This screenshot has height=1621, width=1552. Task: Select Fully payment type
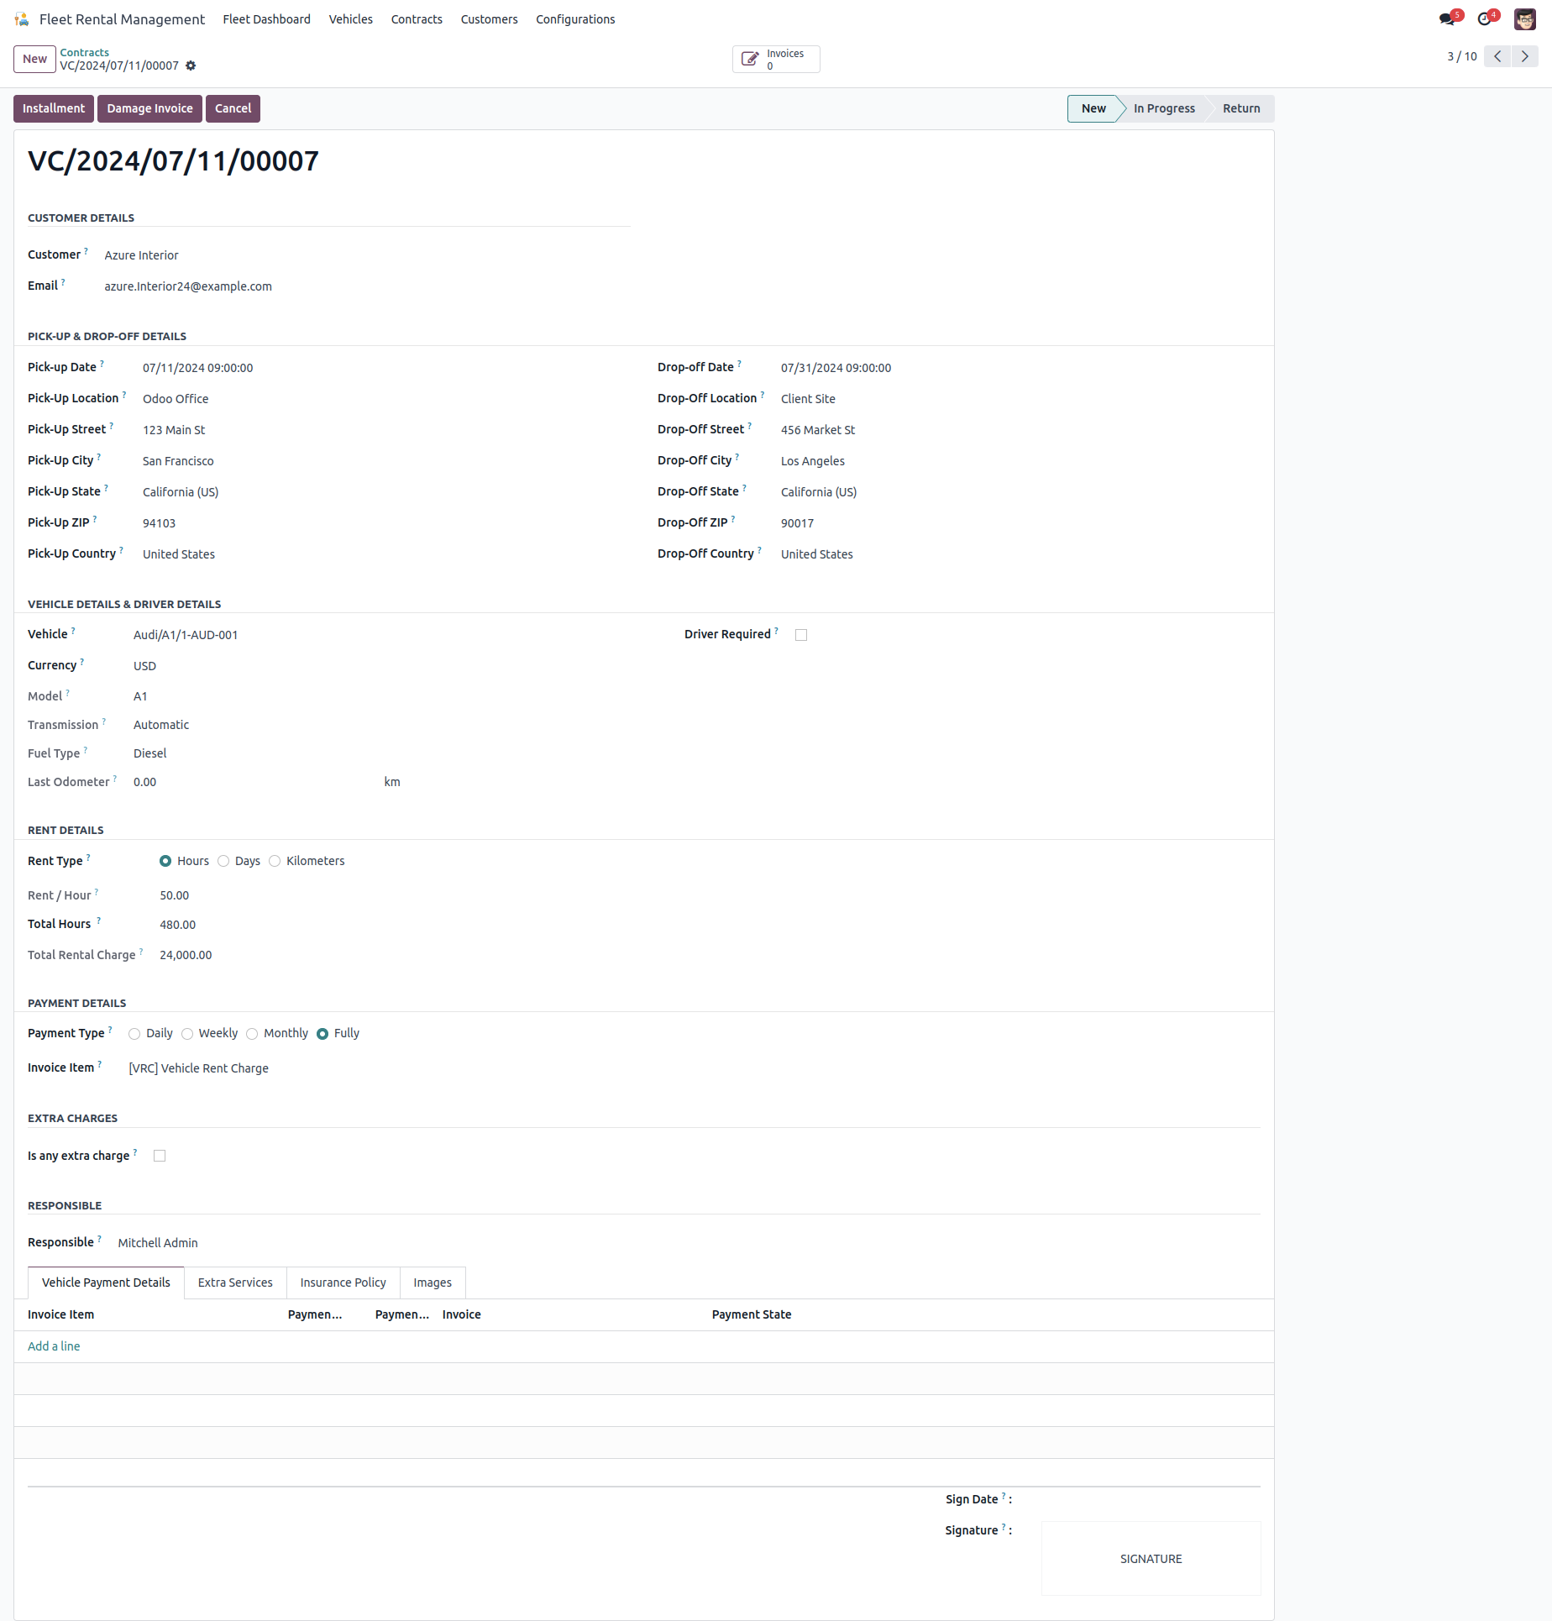(x=322, y=1034)
